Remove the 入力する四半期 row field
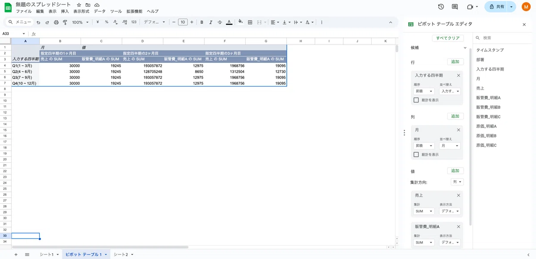Image resolution: width=536 pixels, height=259 pixels. pyautogui.click(x=458, y=75)
